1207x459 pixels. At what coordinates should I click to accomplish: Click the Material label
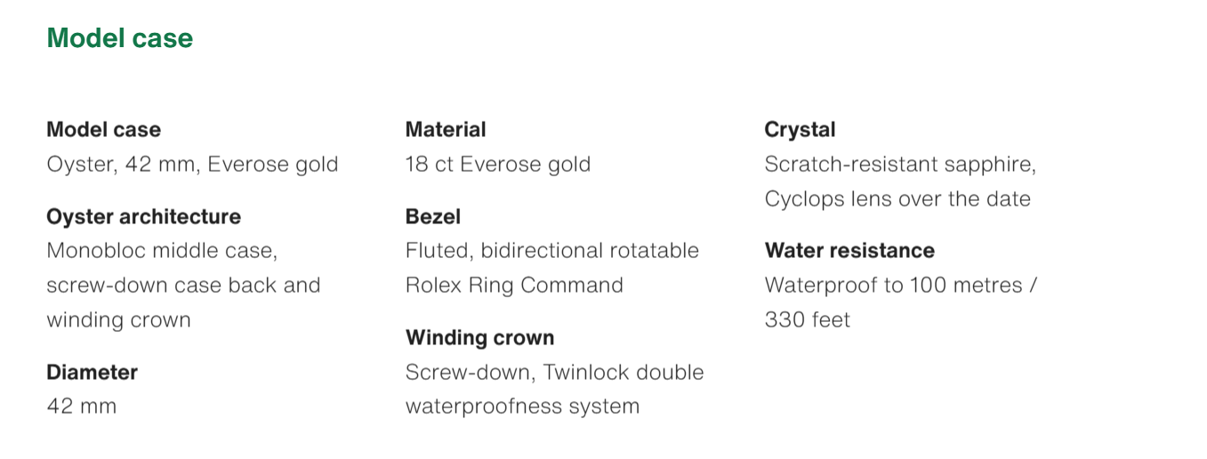[x=445, y=130]
